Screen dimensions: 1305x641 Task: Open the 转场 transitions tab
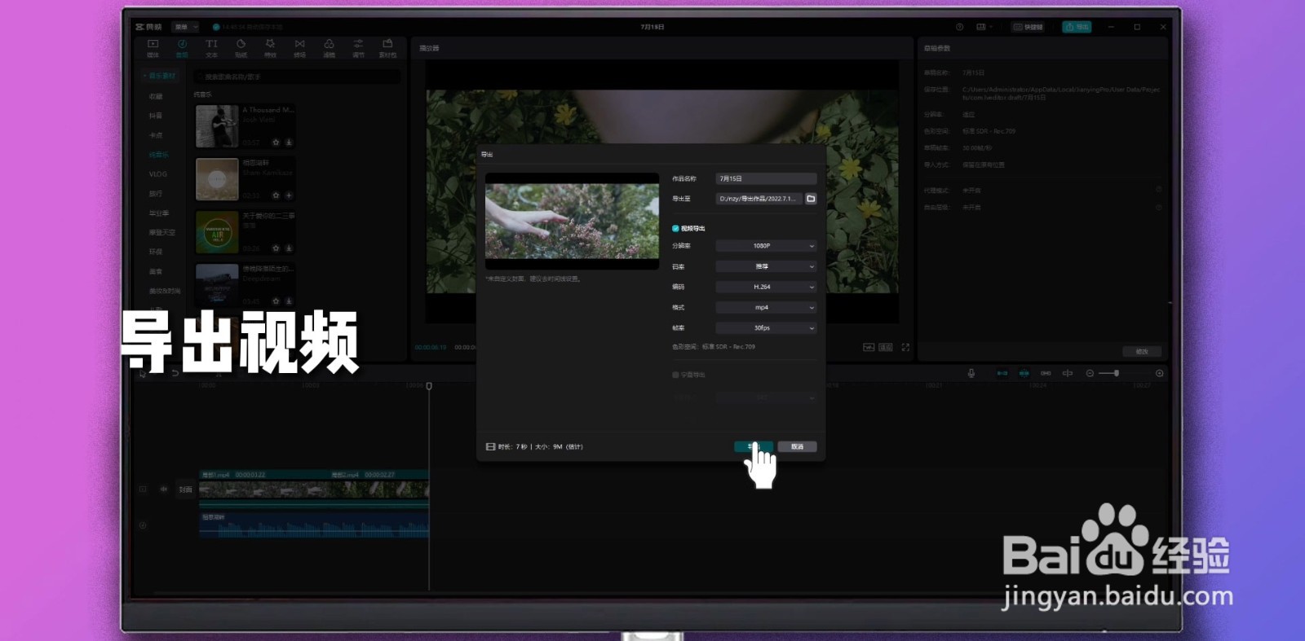coord(299,48)
